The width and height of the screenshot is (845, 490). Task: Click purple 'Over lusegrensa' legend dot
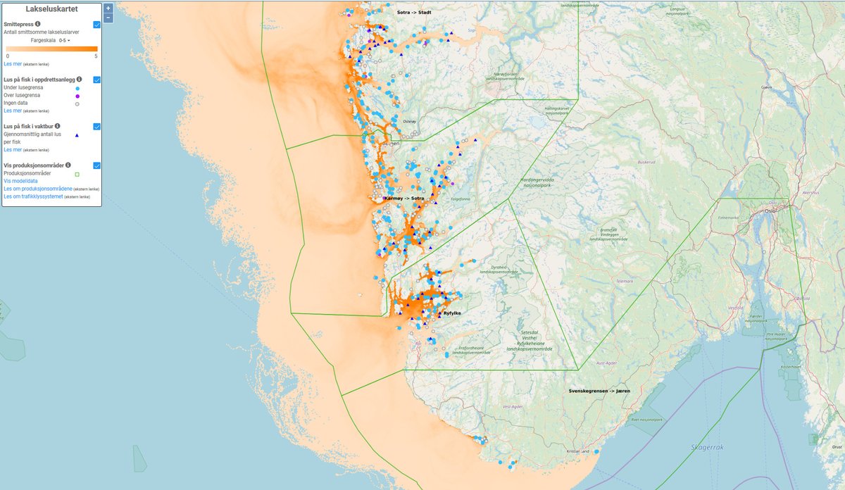click(x=77, y=96)
